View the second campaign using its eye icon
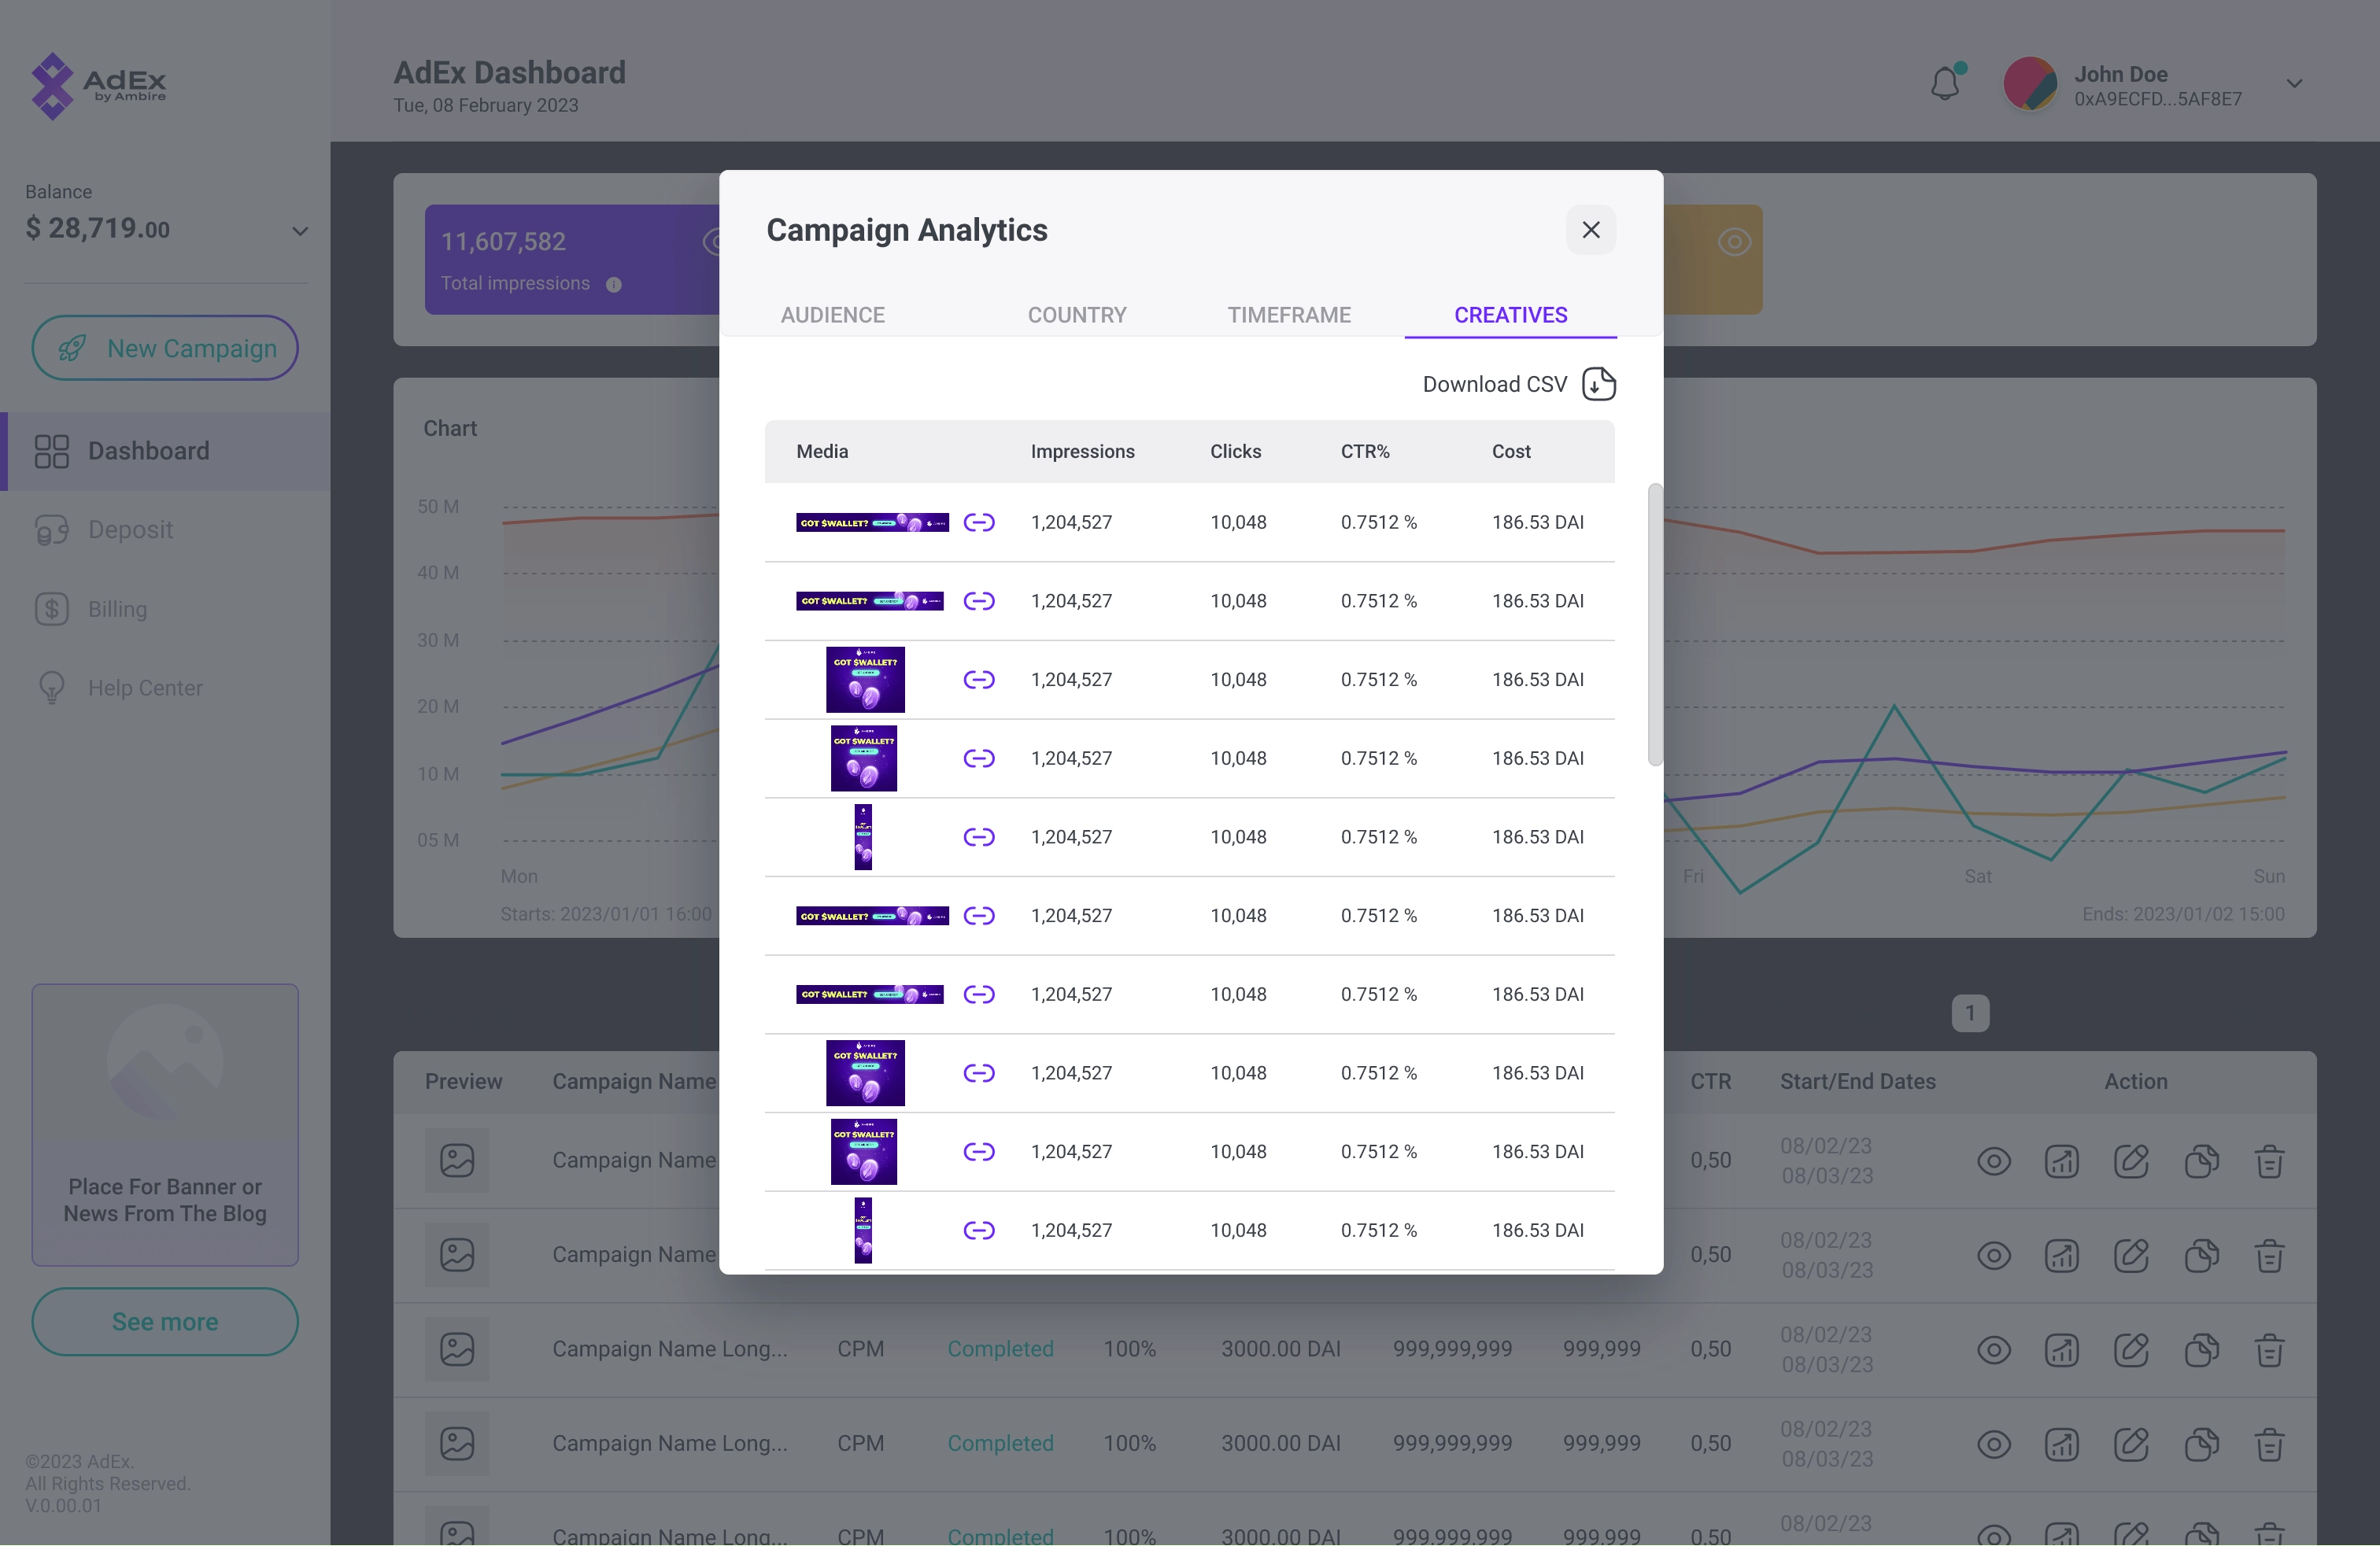 [1993, 1255]
